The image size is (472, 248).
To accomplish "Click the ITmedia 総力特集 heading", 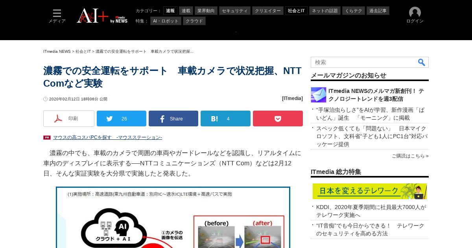I will [336, 172].
